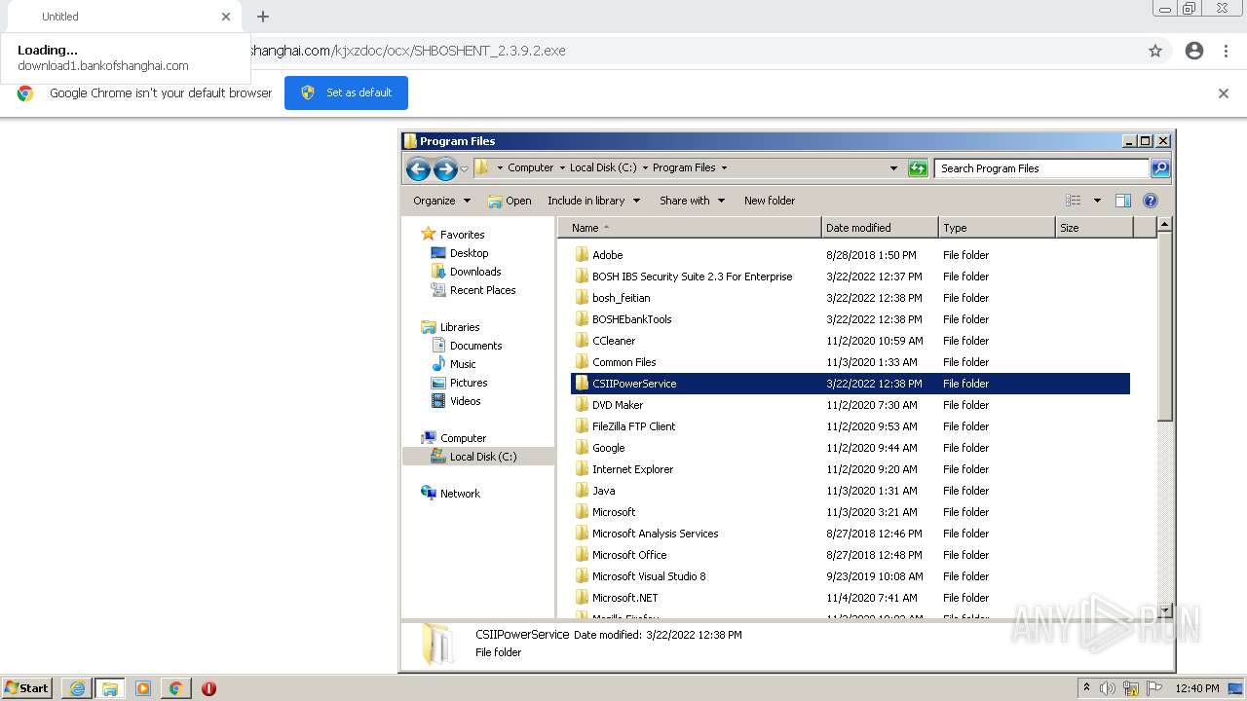The height and width of the screenshot is (701, 1247).
Task: Open the view options dropdown arrow
Action: point(1097,201)
